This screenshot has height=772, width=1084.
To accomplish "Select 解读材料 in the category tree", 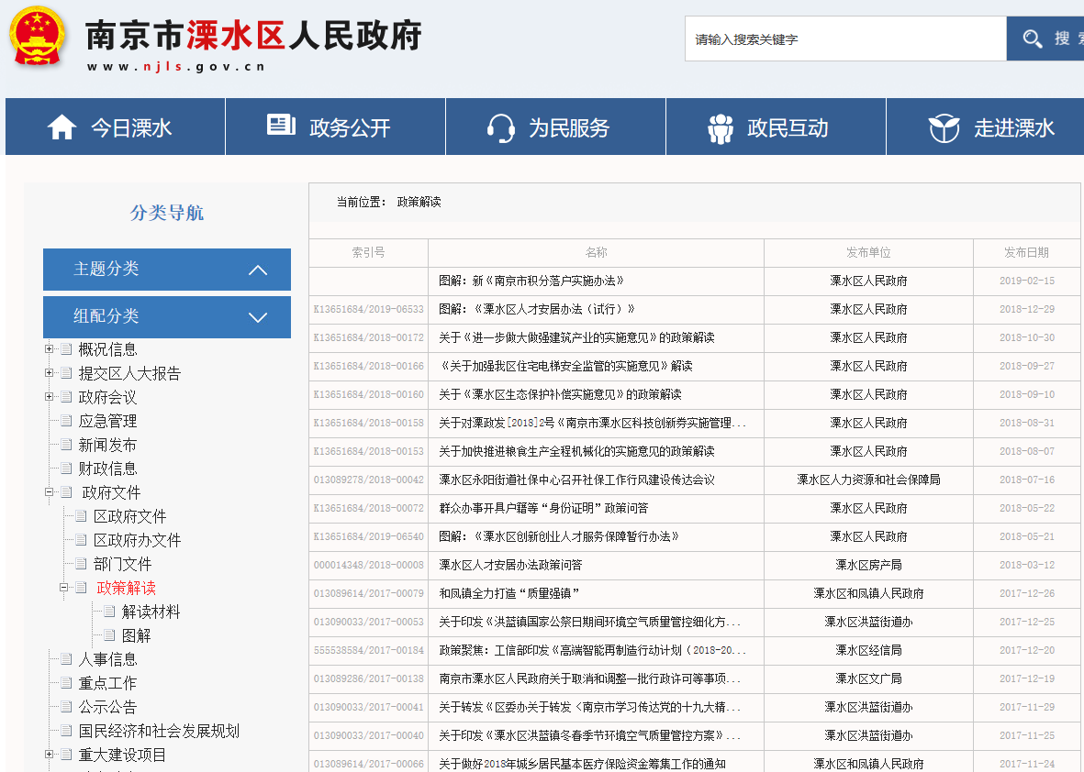I will click(151, 612).
